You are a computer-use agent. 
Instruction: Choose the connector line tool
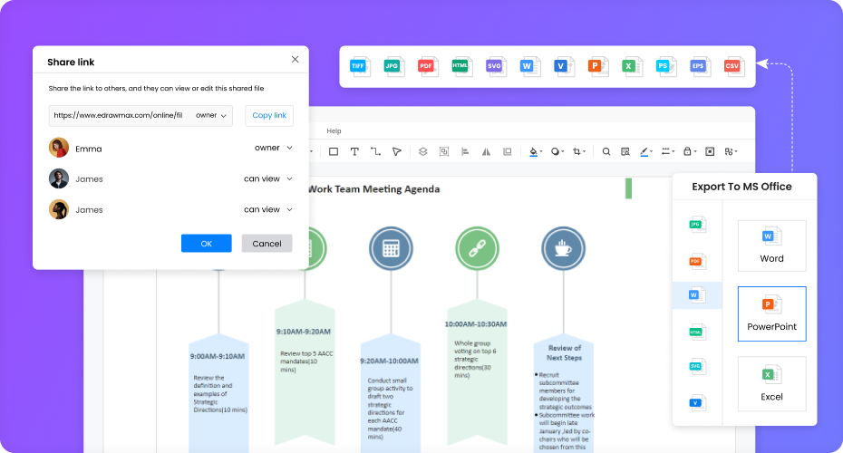[375, 151]
